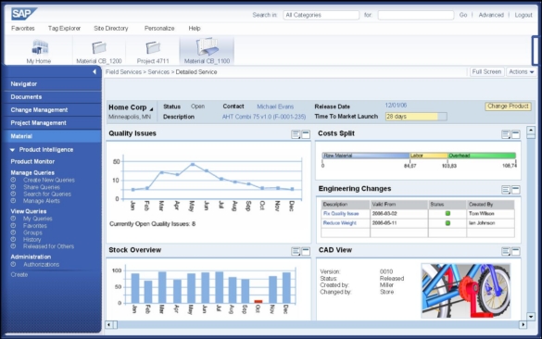This screenshot has height=339, width=542.
Task: Click the Go search button
Action: [463, 15]
